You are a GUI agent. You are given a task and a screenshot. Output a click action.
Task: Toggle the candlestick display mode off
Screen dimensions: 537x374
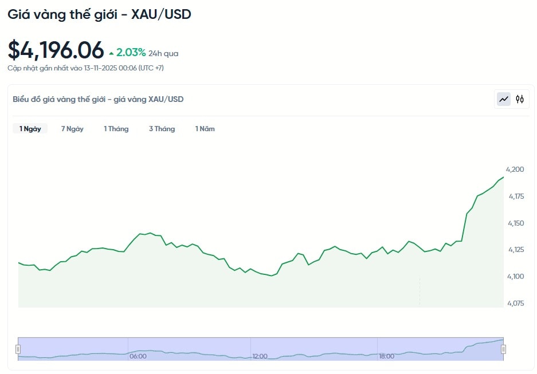[519, 99]
